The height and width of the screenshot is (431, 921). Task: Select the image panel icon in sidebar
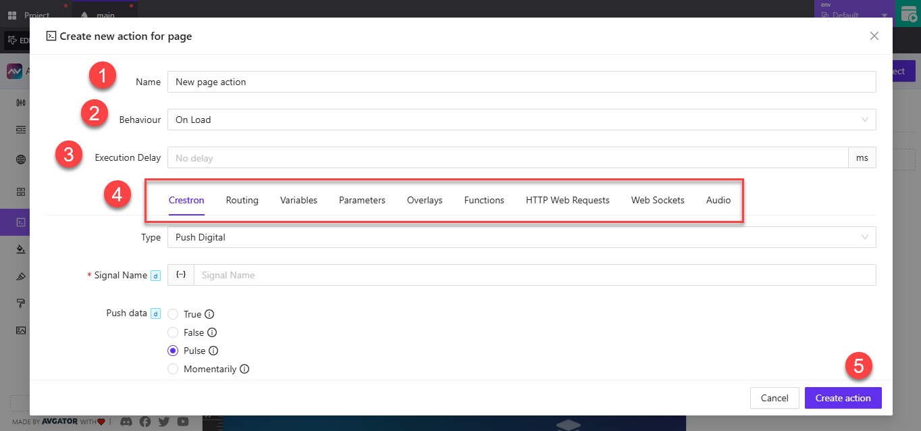point(20,330)
